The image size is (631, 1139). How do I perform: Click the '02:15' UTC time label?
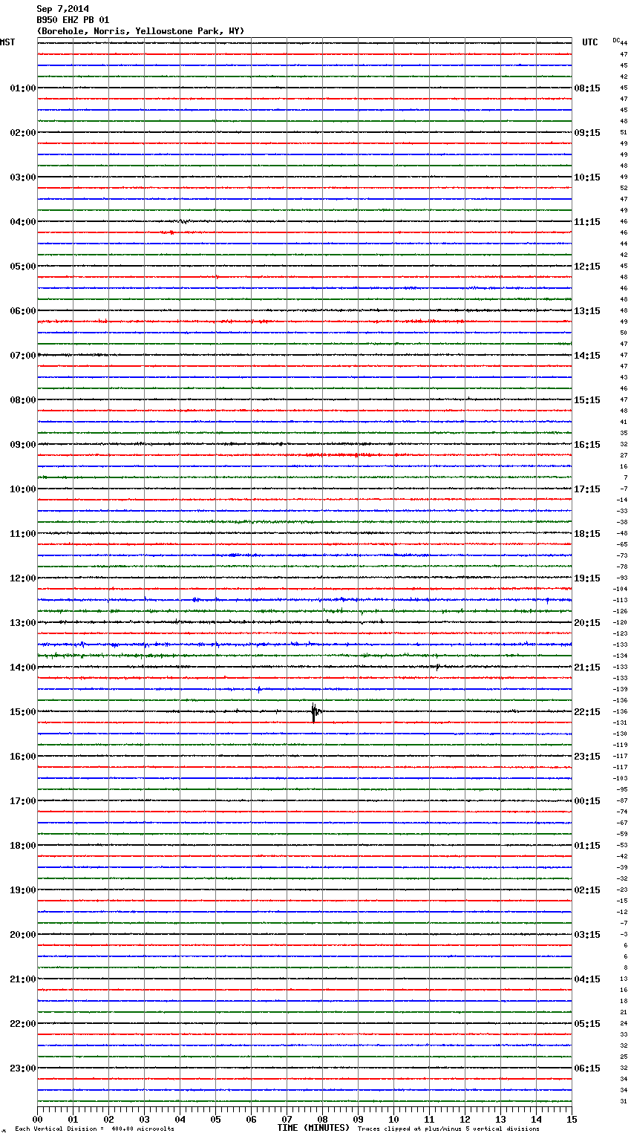coord(587,890)
